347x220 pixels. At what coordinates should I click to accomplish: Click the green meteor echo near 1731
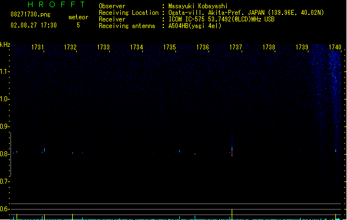pos(45,150)
